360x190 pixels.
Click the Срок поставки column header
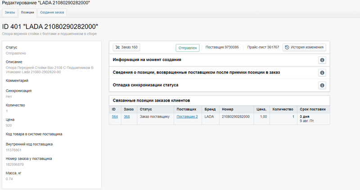point(313,109)
